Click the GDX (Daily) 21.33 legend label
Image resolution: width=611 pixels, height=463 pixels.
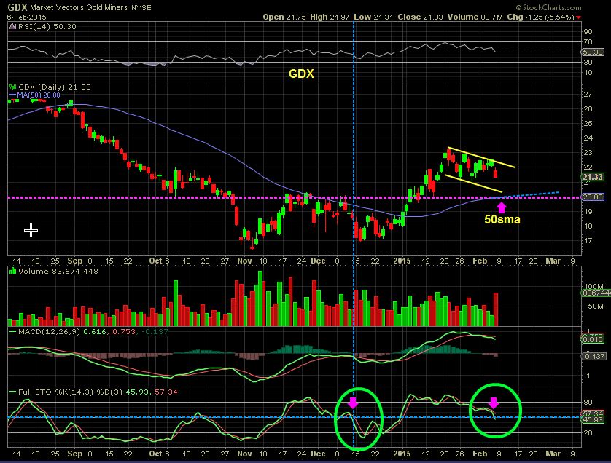click(55, 87)
